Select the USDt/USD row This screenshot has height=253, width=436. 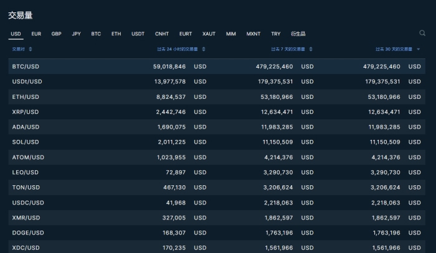point(27,81)
